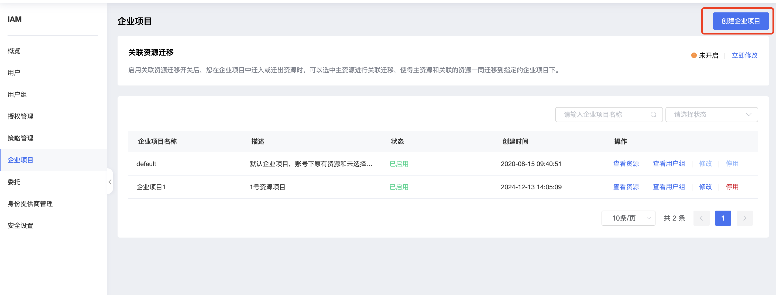The width and height of the screenshot is (776, 295).
Task: Click the 企业项目名称 column header
Action: pyautogui.click(x=157, y=141)
